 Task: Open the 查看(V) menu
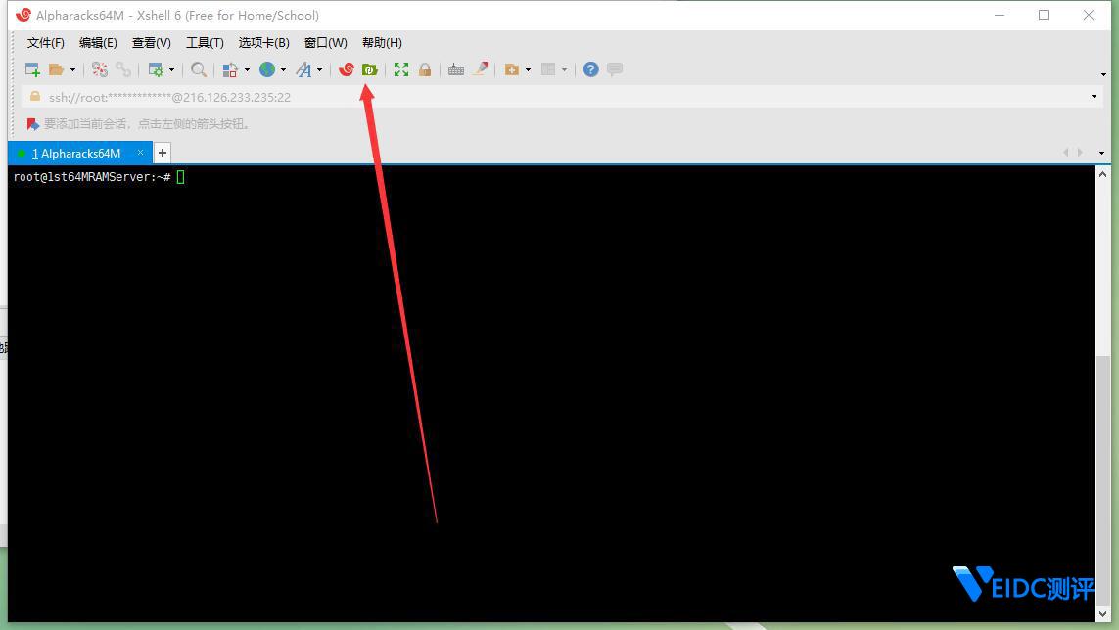152,43
